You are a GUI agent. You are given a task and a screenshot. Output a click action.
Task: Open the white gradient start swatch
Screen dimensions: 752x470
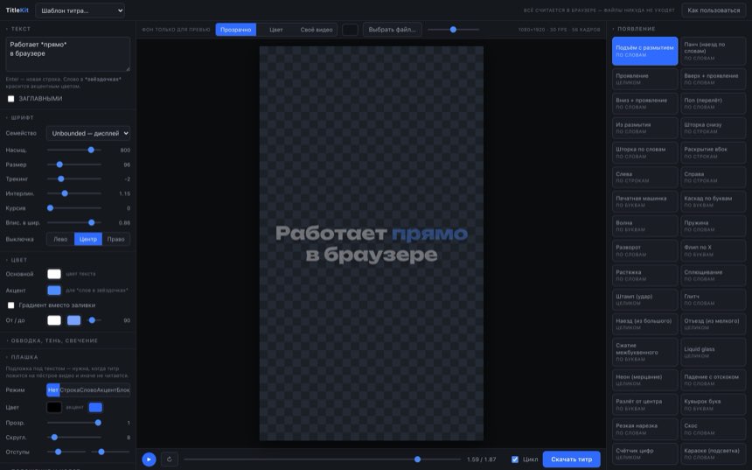click(54, 320)
